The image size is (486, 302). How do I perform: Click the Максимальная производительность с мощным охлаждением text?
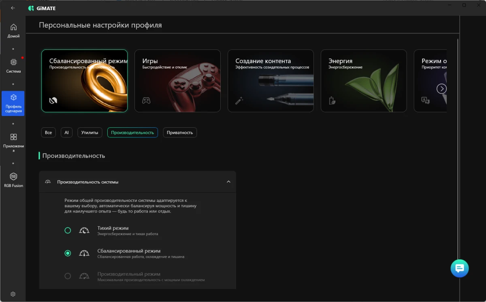(x=151, y=280)
